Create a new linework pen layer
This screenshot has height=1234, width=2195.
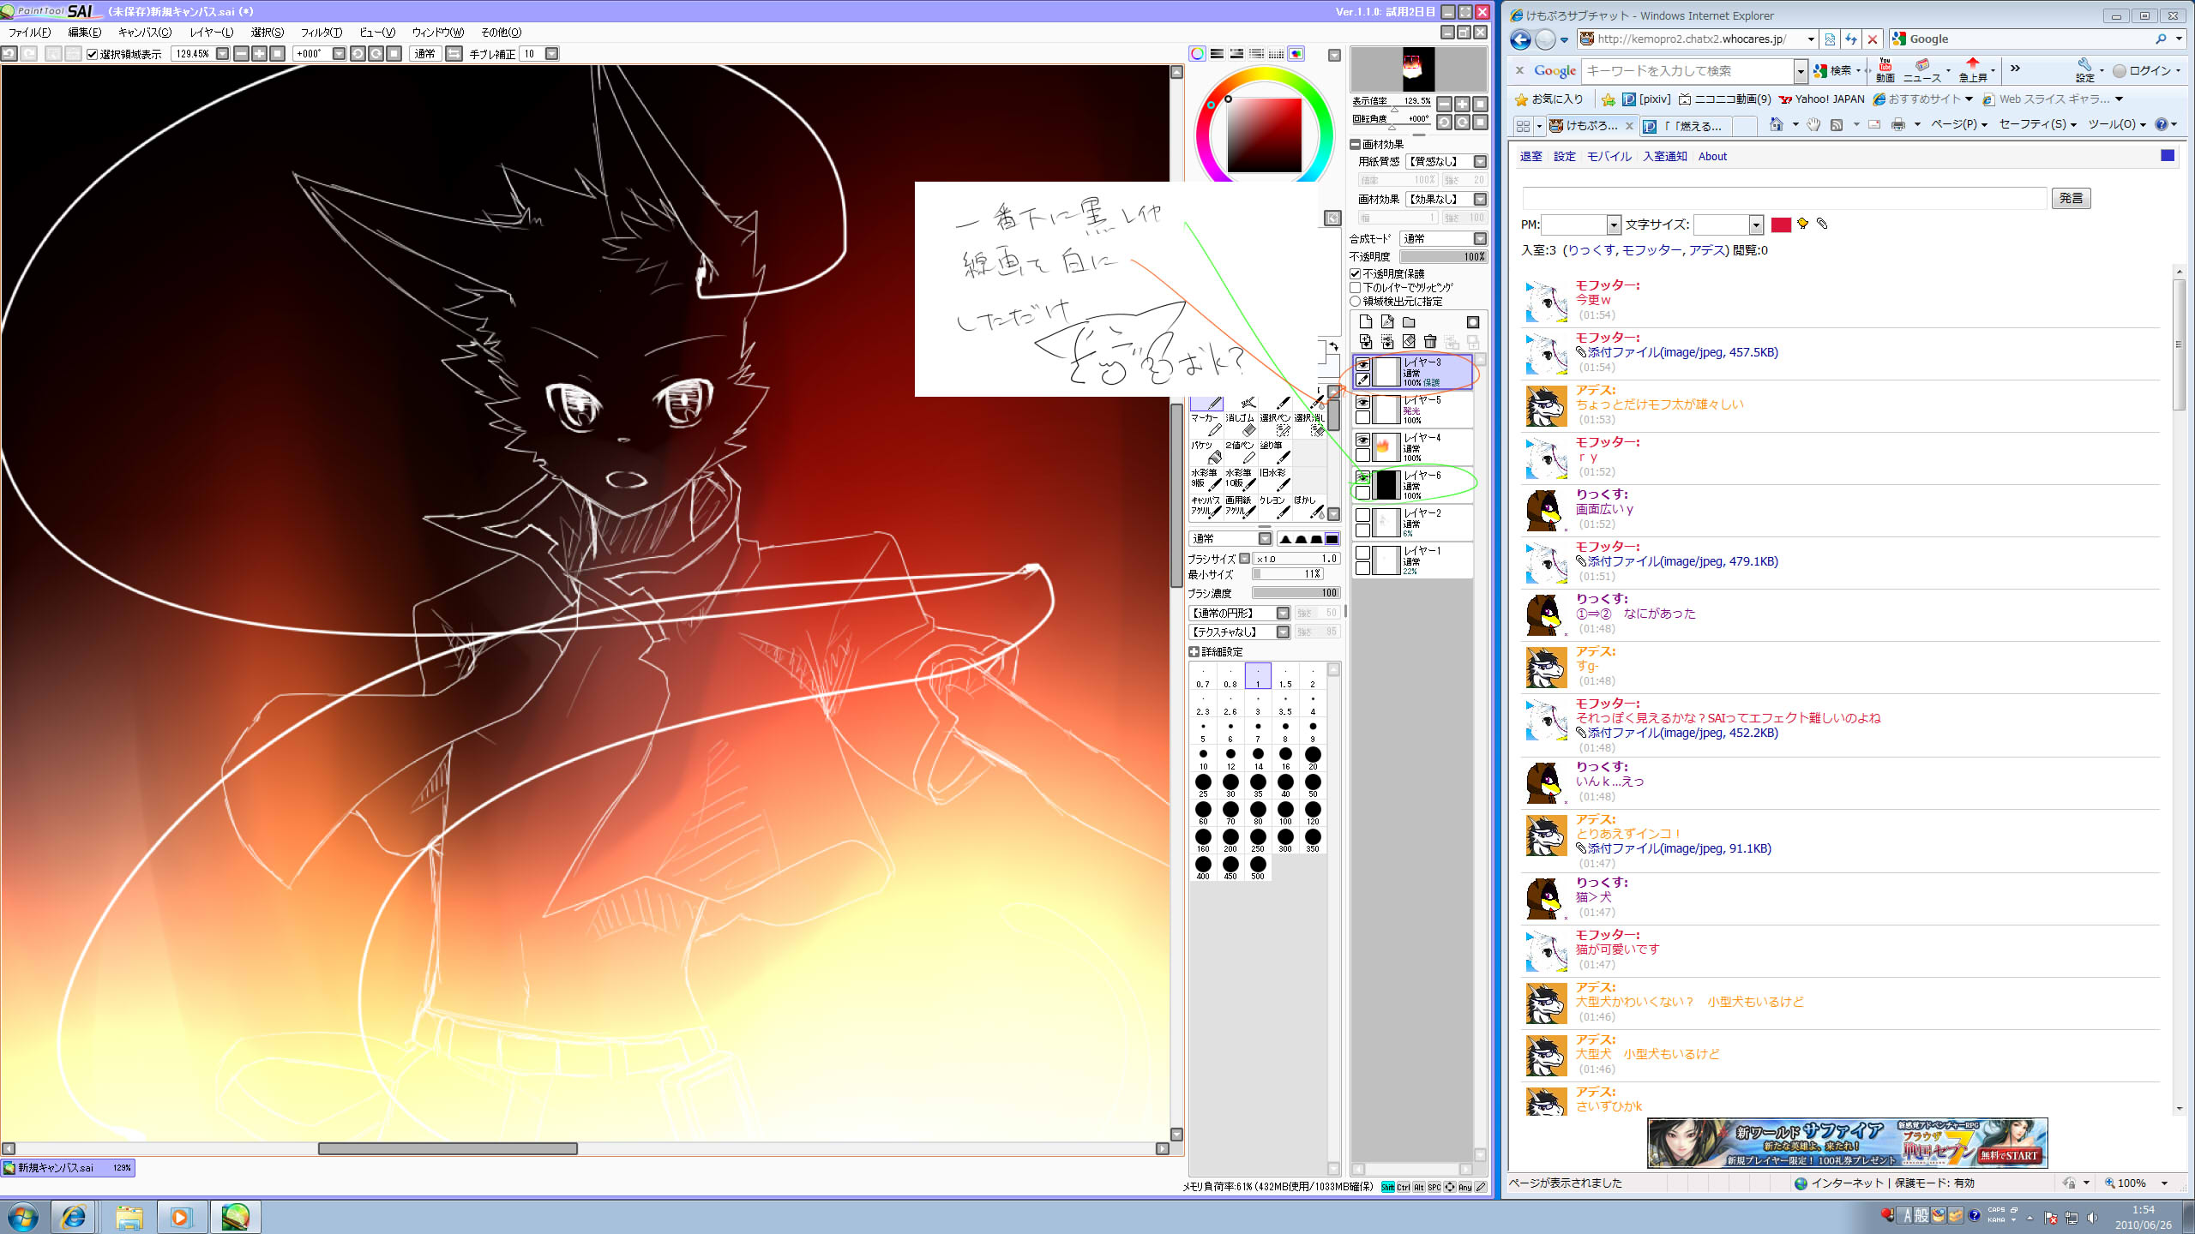1387,322
